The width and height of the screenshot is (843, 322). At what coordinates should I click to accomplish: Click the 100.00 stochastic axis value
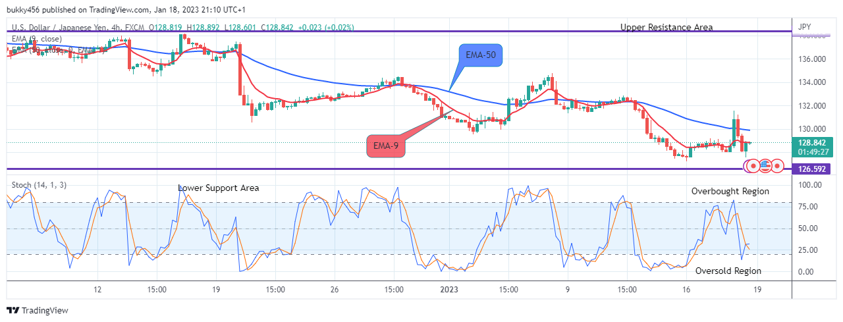(810, 185)
